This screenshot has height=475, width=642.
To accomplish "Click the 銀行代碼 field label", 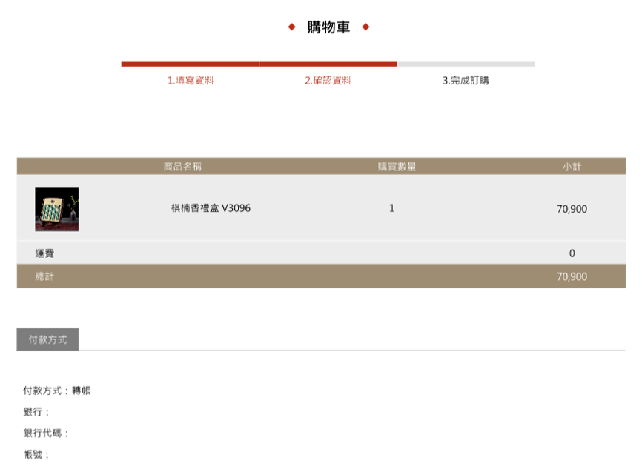I will click(x=46, y=434).
